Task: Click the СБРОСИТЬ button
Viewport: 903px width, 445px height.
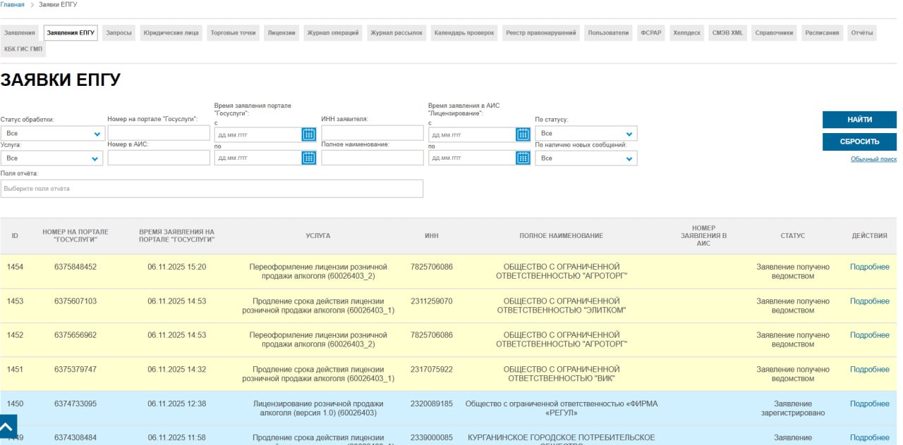Action: click(859, 142)
